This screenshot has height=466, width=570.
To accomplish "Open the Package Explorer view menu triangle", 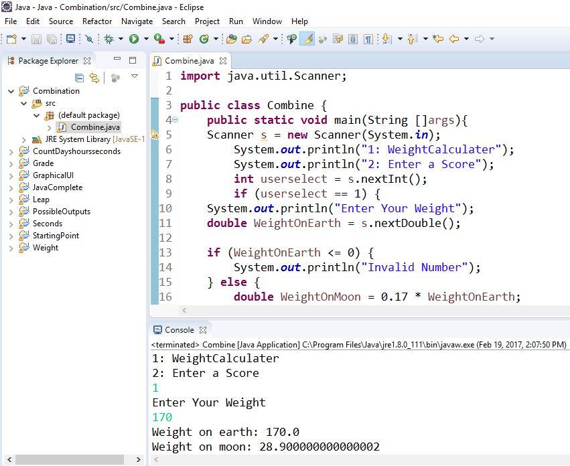I will (x=134, y=78).
